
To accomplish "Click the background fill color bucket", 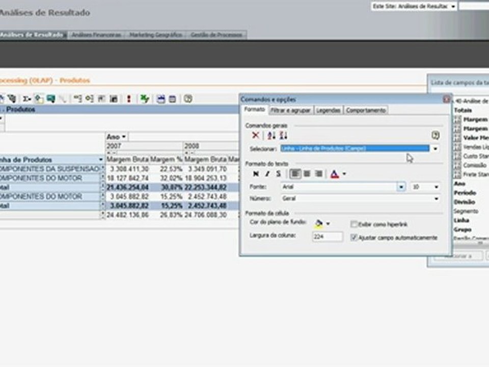I will (x=319, y=223).
